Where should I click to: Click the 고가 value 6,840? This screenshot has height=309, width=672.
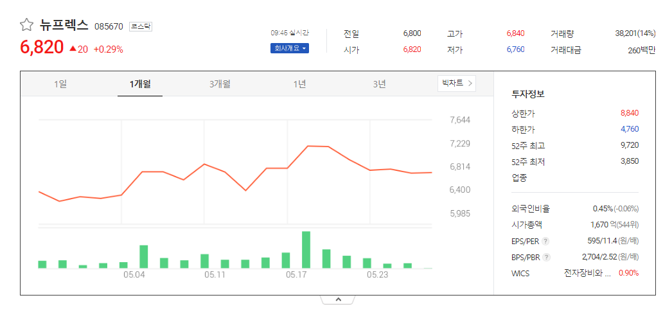pos(516,33)
